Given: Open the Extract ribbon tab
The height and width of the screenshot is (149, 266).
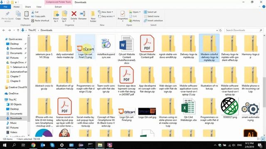Looking at the screenshot, I should point(58,7).
